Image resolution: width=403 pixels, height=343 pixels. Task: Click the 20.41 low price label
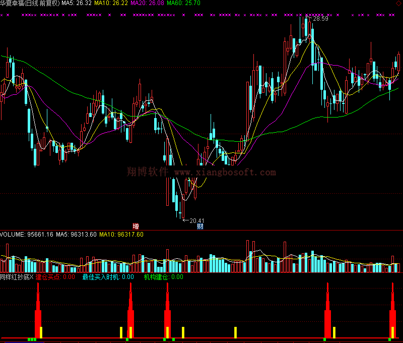tap(197, 221)
